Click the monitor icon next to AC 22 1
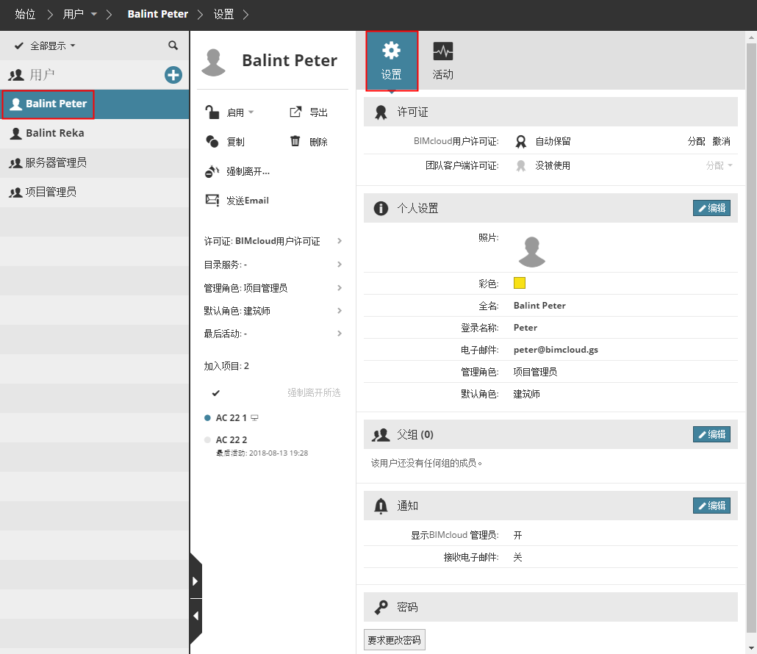Screen dimensions: 757x654 pos(254,418)
